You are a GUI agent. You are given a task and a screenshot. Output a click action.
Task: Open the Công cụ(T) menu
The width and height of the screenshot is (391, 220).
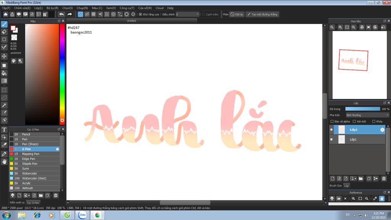(x=127, y=8)
